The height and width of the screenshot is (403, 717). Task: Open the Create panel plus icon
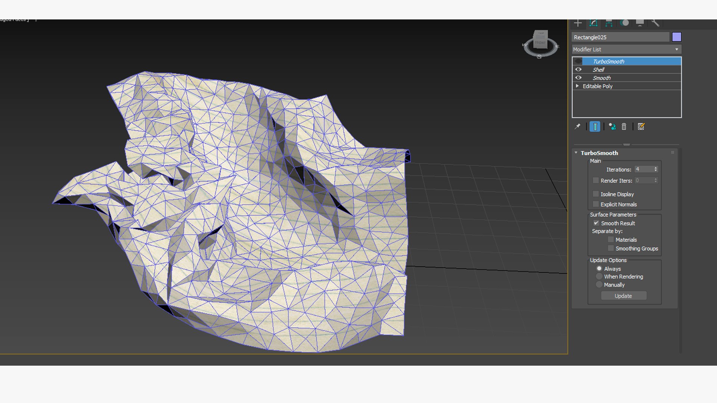578,23
